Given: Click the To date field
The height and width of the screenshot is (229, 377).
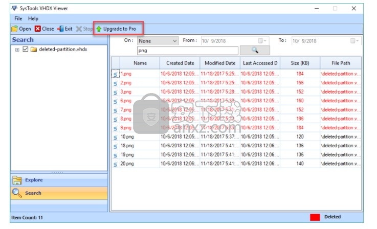Looking at the screenshot, I should pyautogui.click(x=326, y=41).
